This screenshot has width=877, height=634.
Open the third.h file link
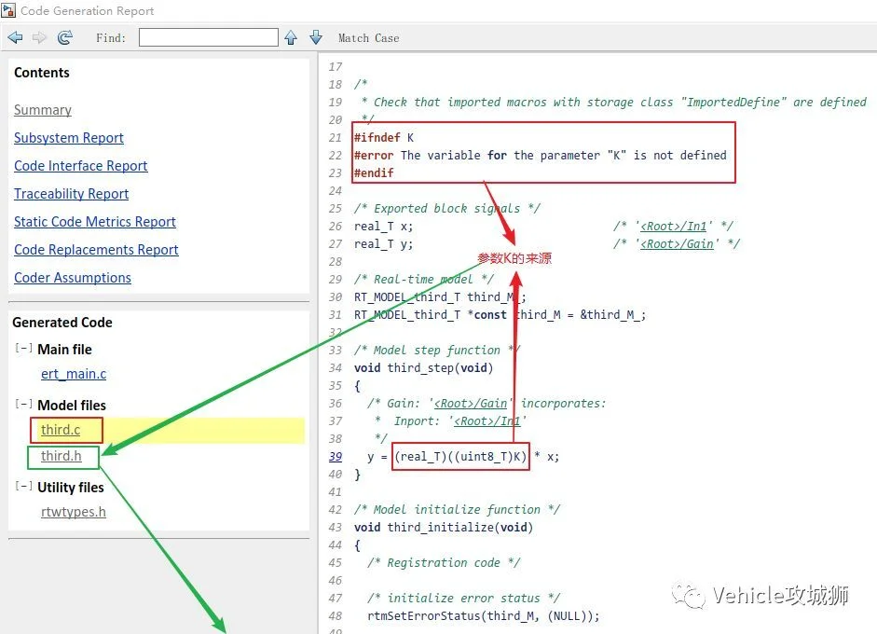coord(61,456)
